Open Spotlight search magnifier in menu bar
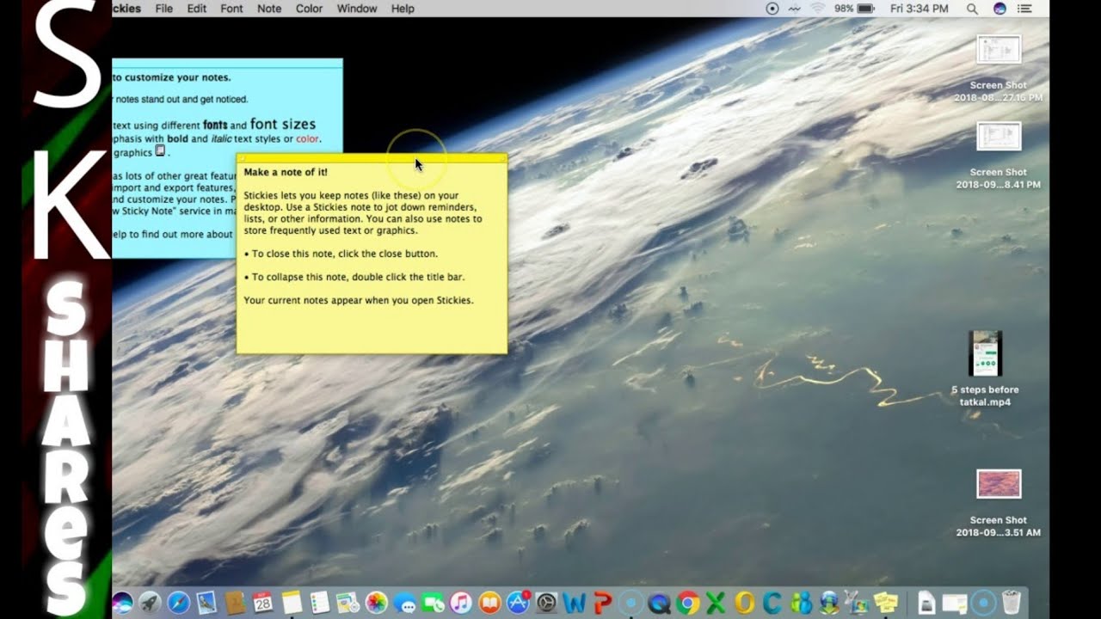1101x619 pixels. pyautogui.click(x=972, y=9)
